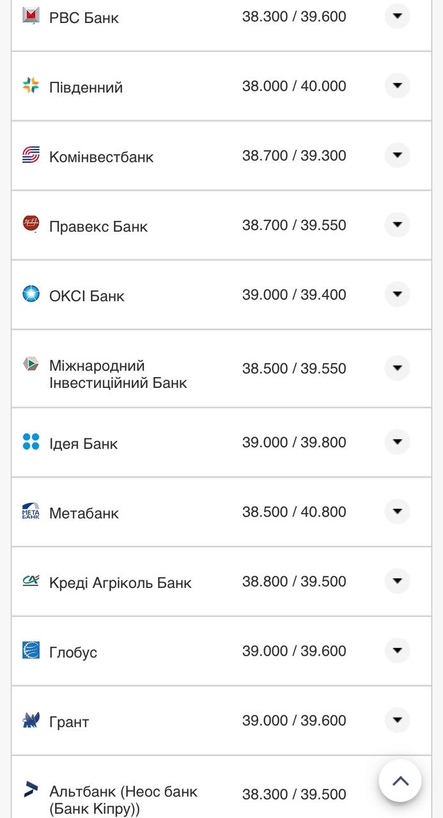
Task: Click the Правекс Банк logo icon
Action: 31,224
